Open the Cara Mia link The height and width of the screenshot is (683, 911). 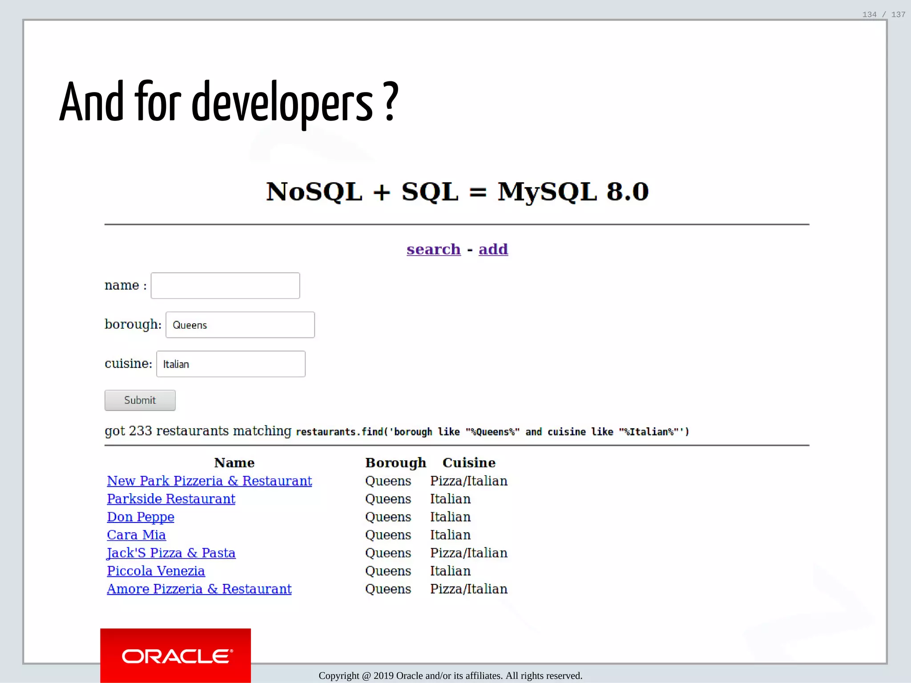click(x=137, y=535)
